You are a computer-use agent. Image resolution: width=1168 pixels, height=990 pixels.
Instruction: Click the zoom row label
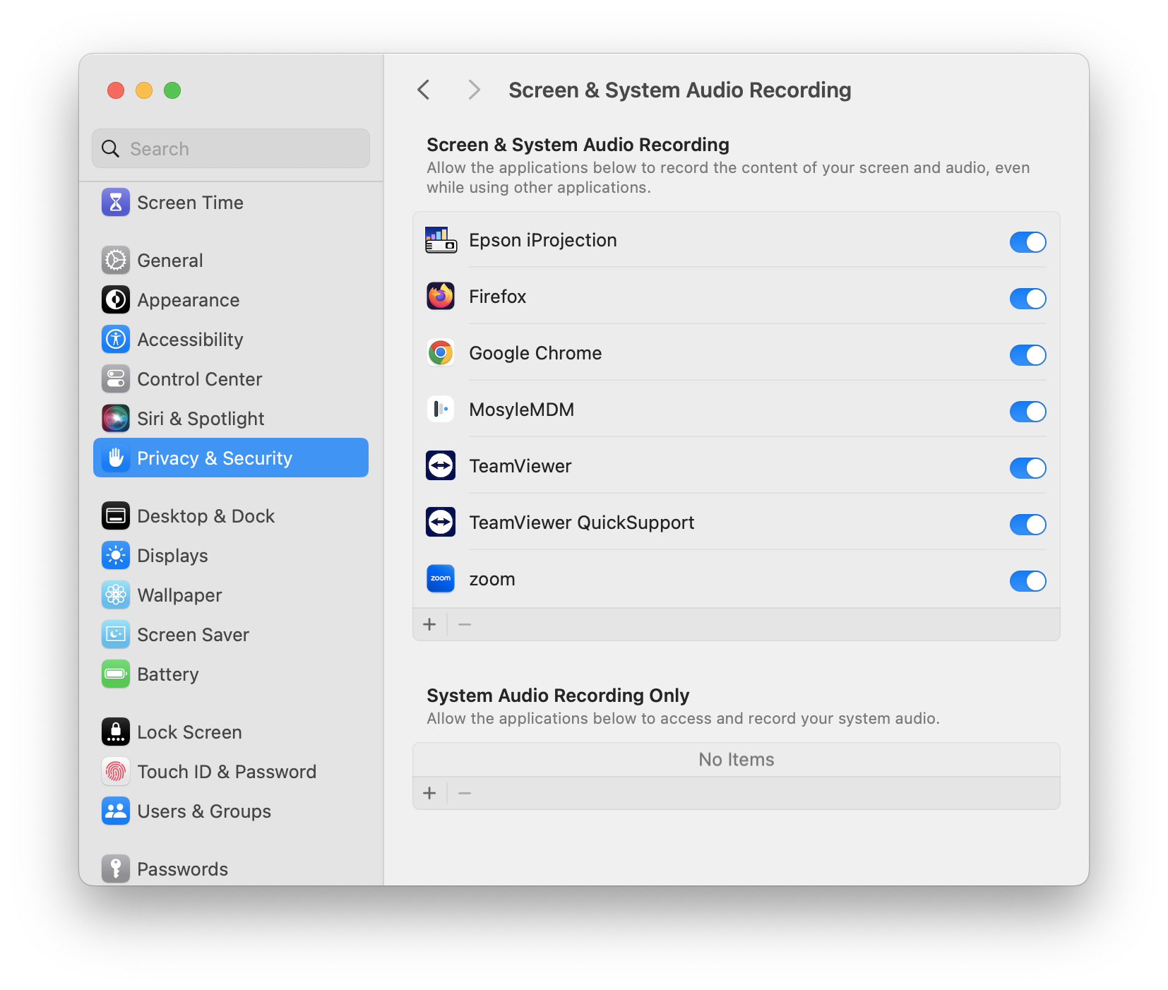click(492, 580)
